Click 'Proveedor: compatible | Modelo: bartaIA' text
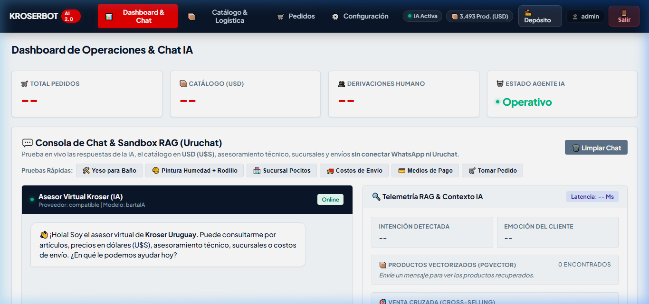Image resolution: width=649 pixels, height=304 pixels. (x=92, y=205)
